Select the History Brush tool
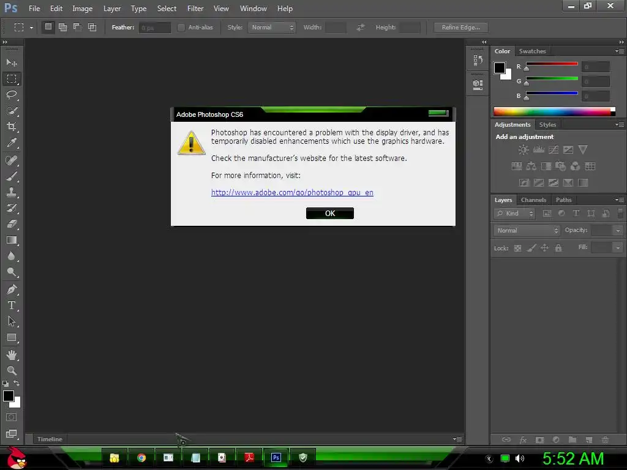This screenshot has width=627, height=470. pos(12,208)
